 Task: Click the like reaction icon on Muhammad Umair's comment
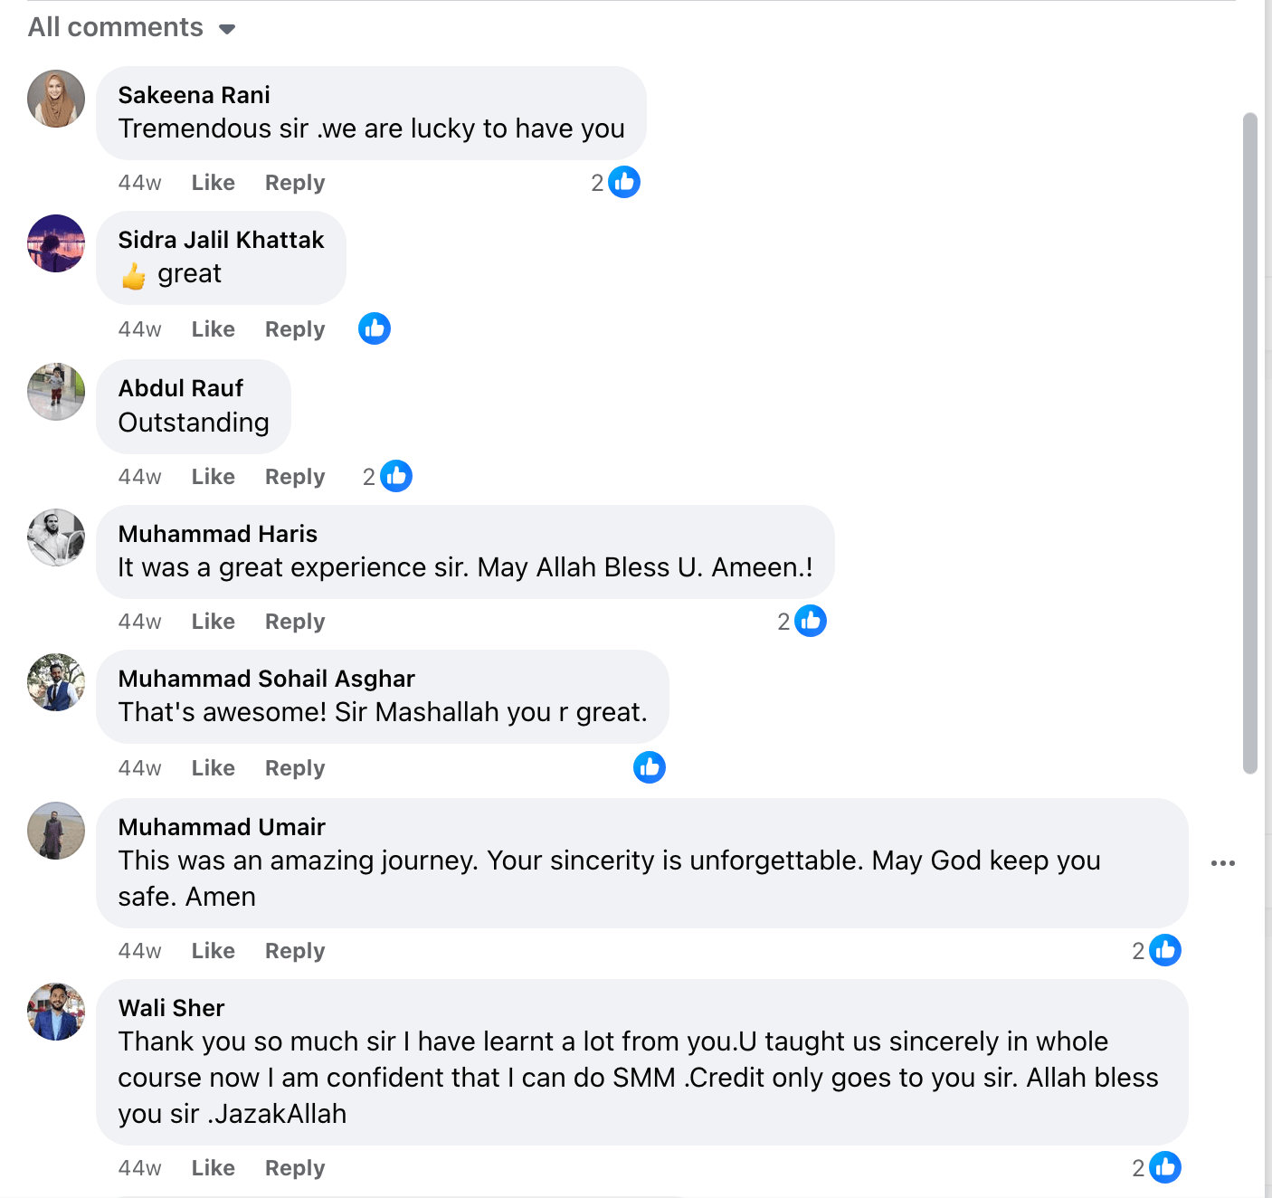tap(1165, 950)
